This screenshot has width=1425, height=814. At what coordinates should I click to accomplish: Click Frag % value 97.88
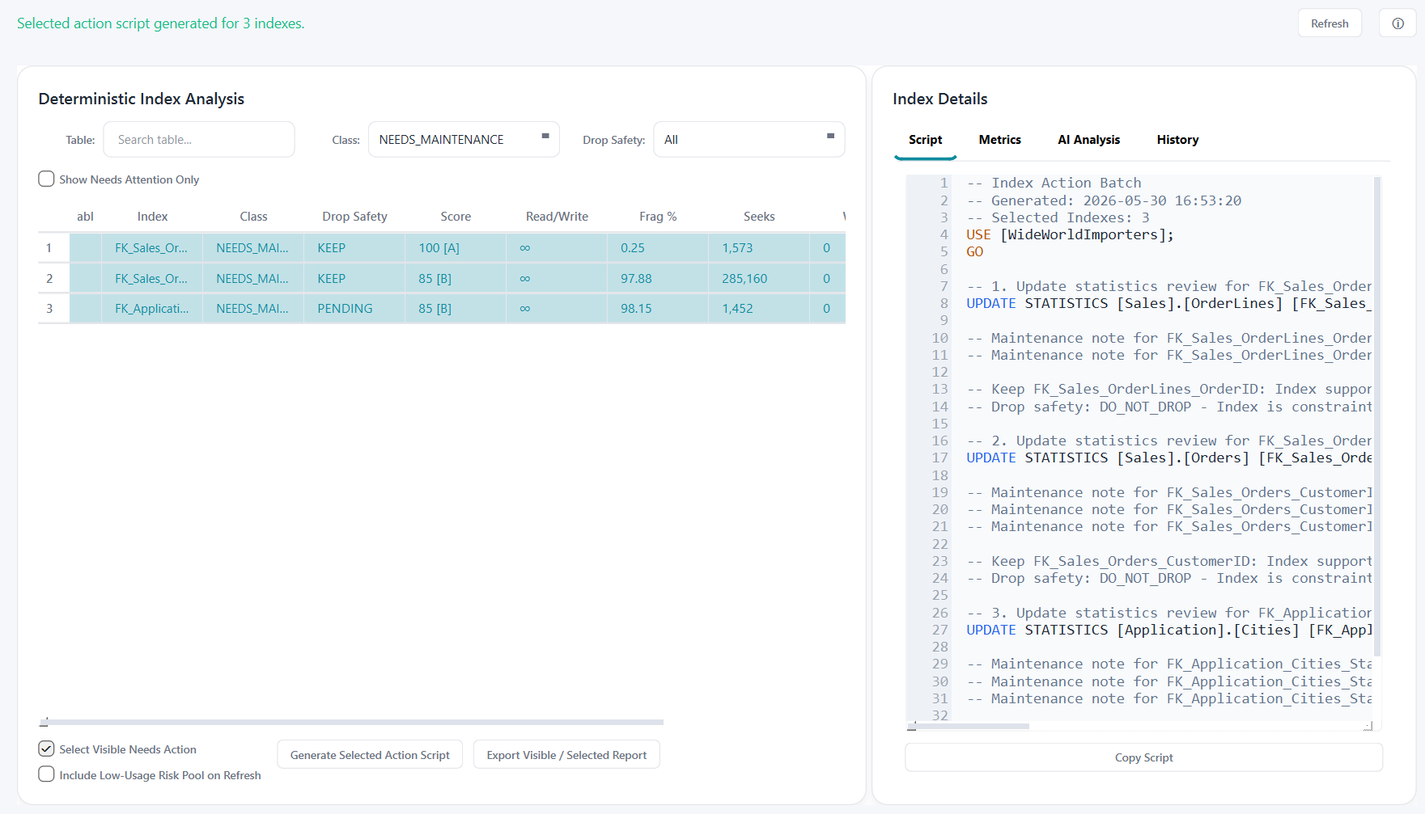[658, 278]
